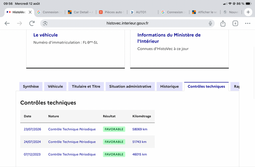Click the FAVORABLE badge for 46015 km
Image resolution: width=255 pixels, height=167 pixels.
click(x=114, y=154)
